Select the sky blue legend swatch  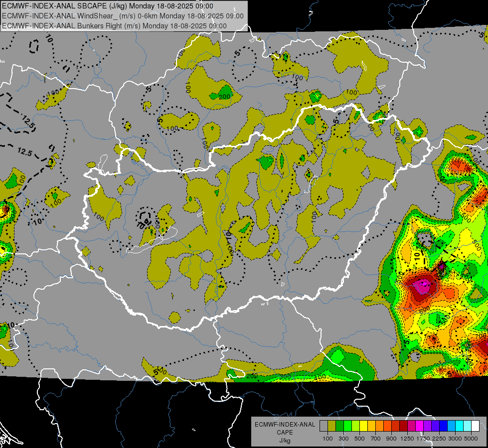[452, 426]
